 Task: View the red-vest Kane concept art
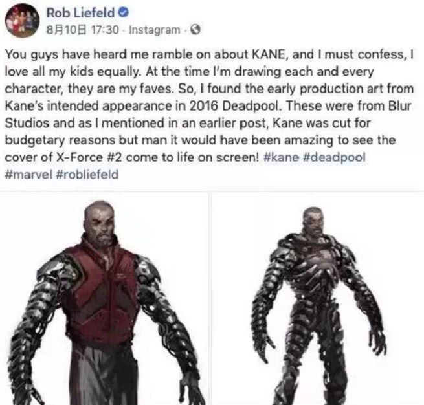pyautogui.click(x=105, y=299)
